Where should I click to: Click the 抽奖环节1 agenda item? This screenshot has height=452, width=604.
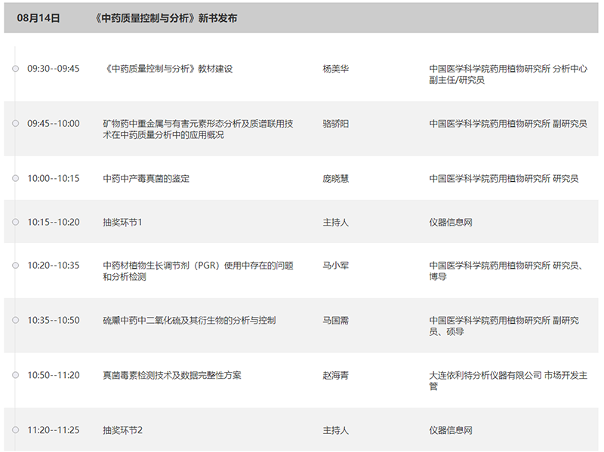[122, 223]
